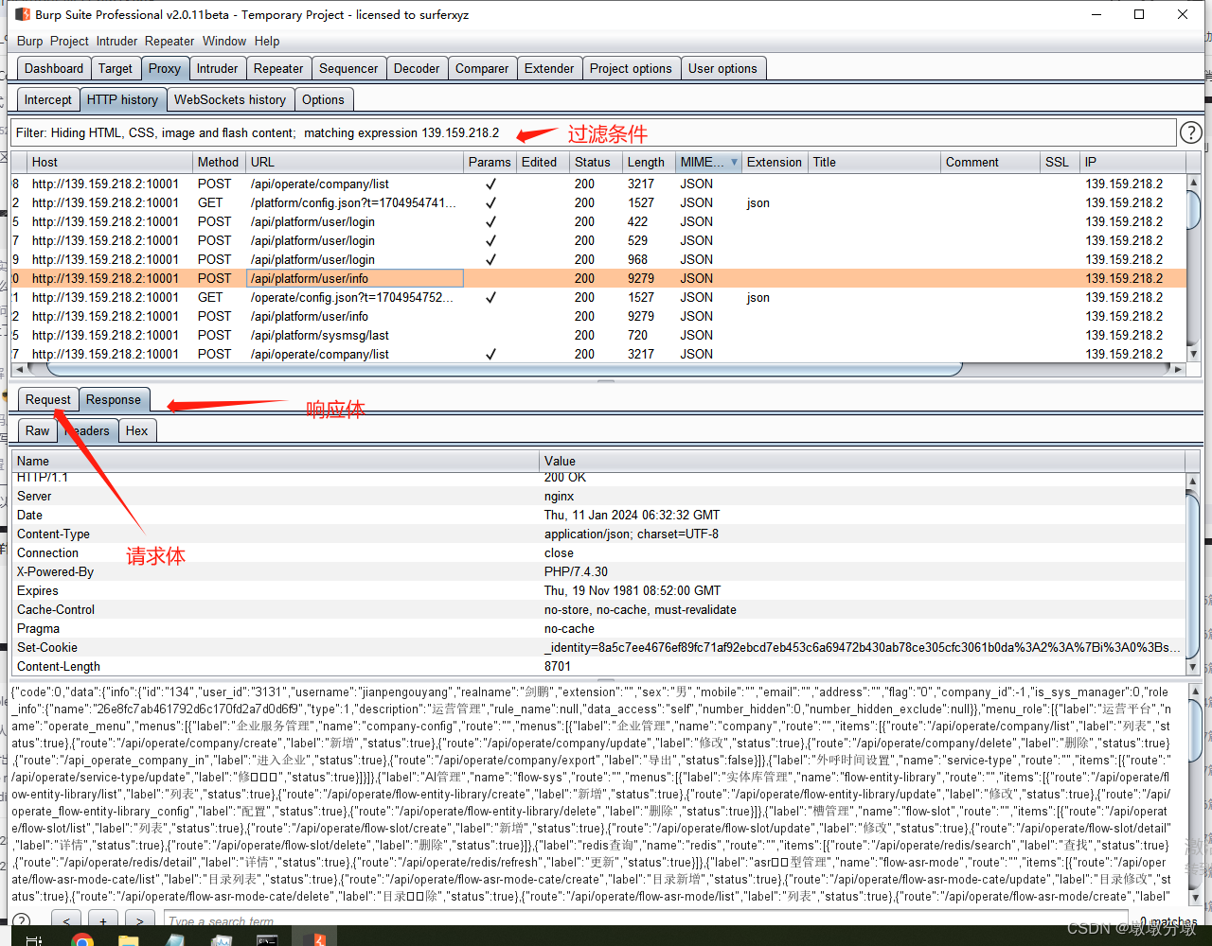Switch to the Raw view tab
The image size is (1212, 946).
pos(38,430)
